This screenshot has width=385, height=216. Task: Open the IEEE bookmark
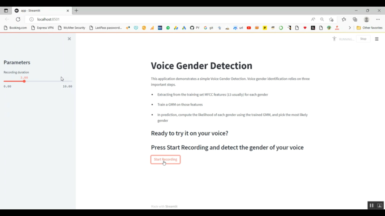point(160,28)
